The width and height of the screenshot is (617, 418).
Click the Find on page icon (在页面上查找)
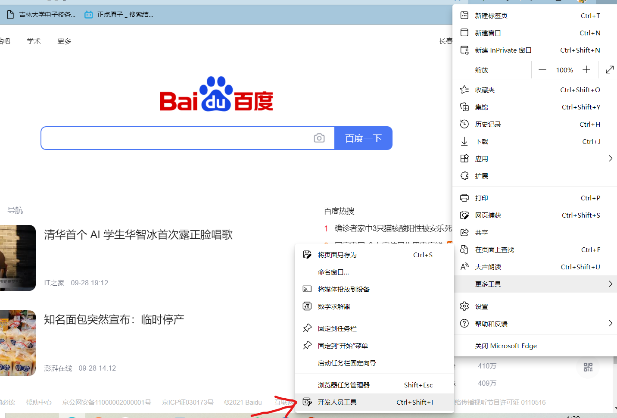464,250
